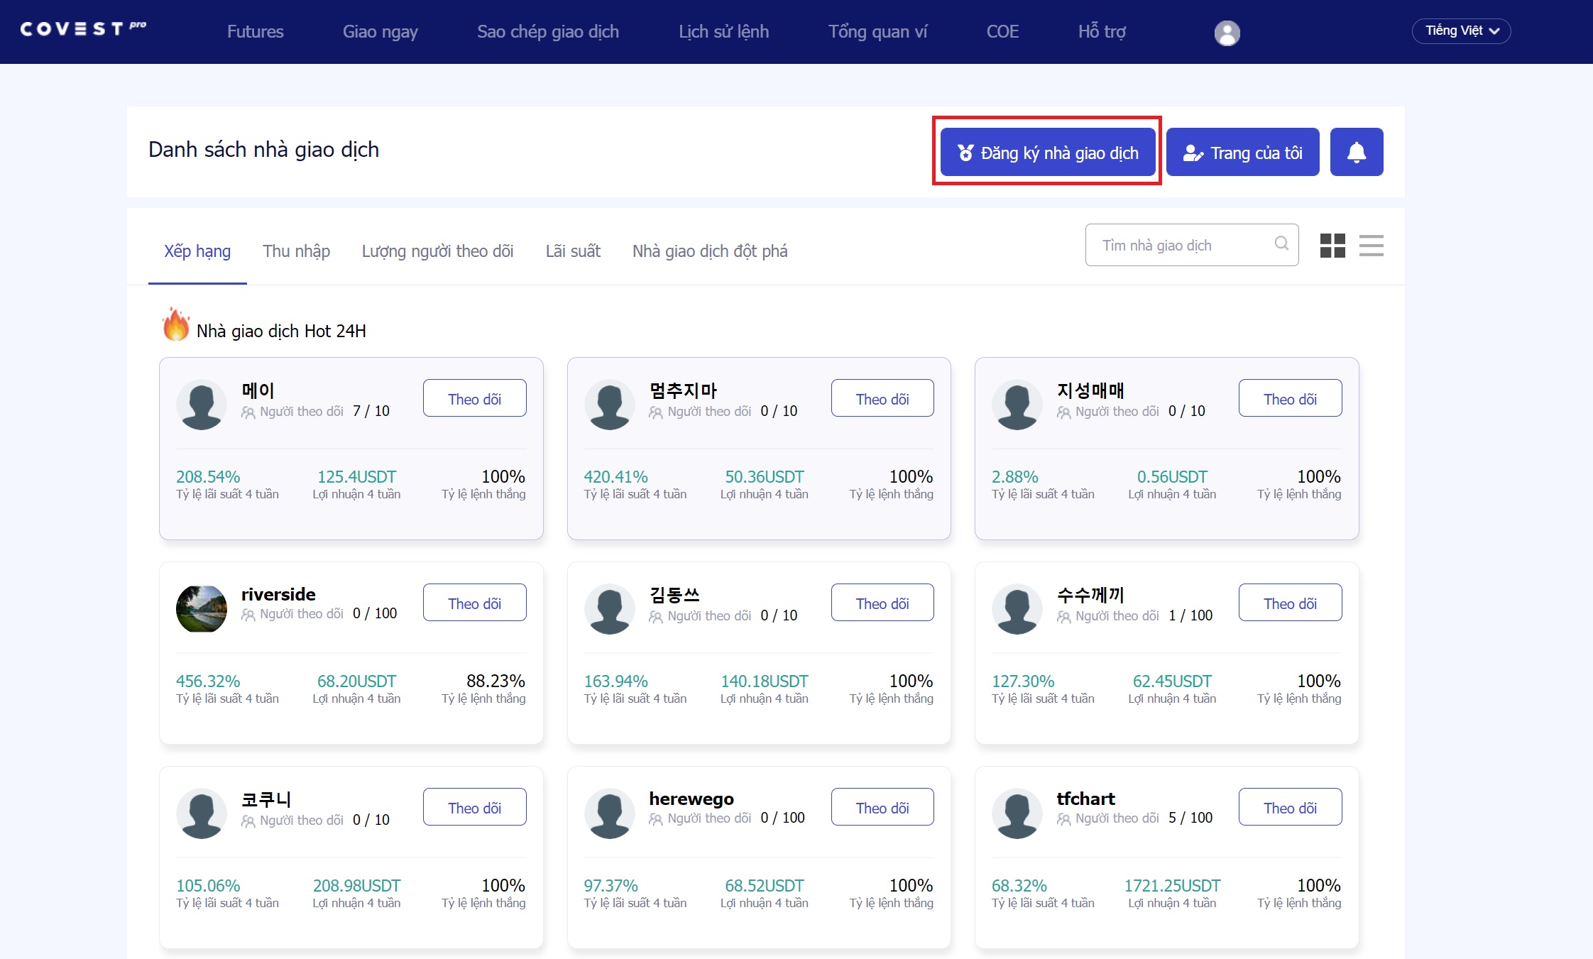Click tfchart trader's avatar icon
Screen dimensions: 1593x959
pyautogui.click(x=1017, y=813)
